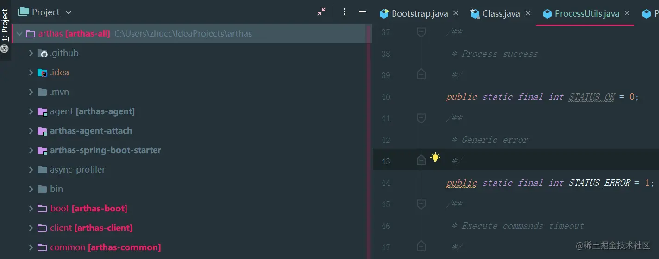Expand the async-profiler folder
This screenshot has width=659, height=259.
(31, 170)
